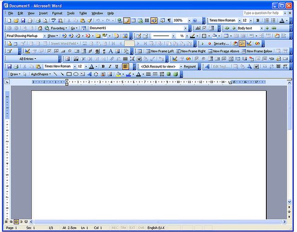The image size is (297, 232).
Task: Switch to Print Layout view button
Action: point(16,222)
